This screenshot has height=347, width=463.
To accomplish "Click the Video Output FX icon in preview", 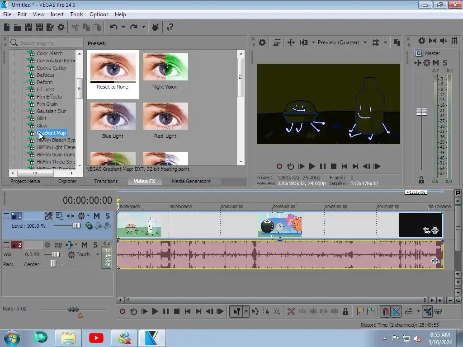I will point(291,42).
